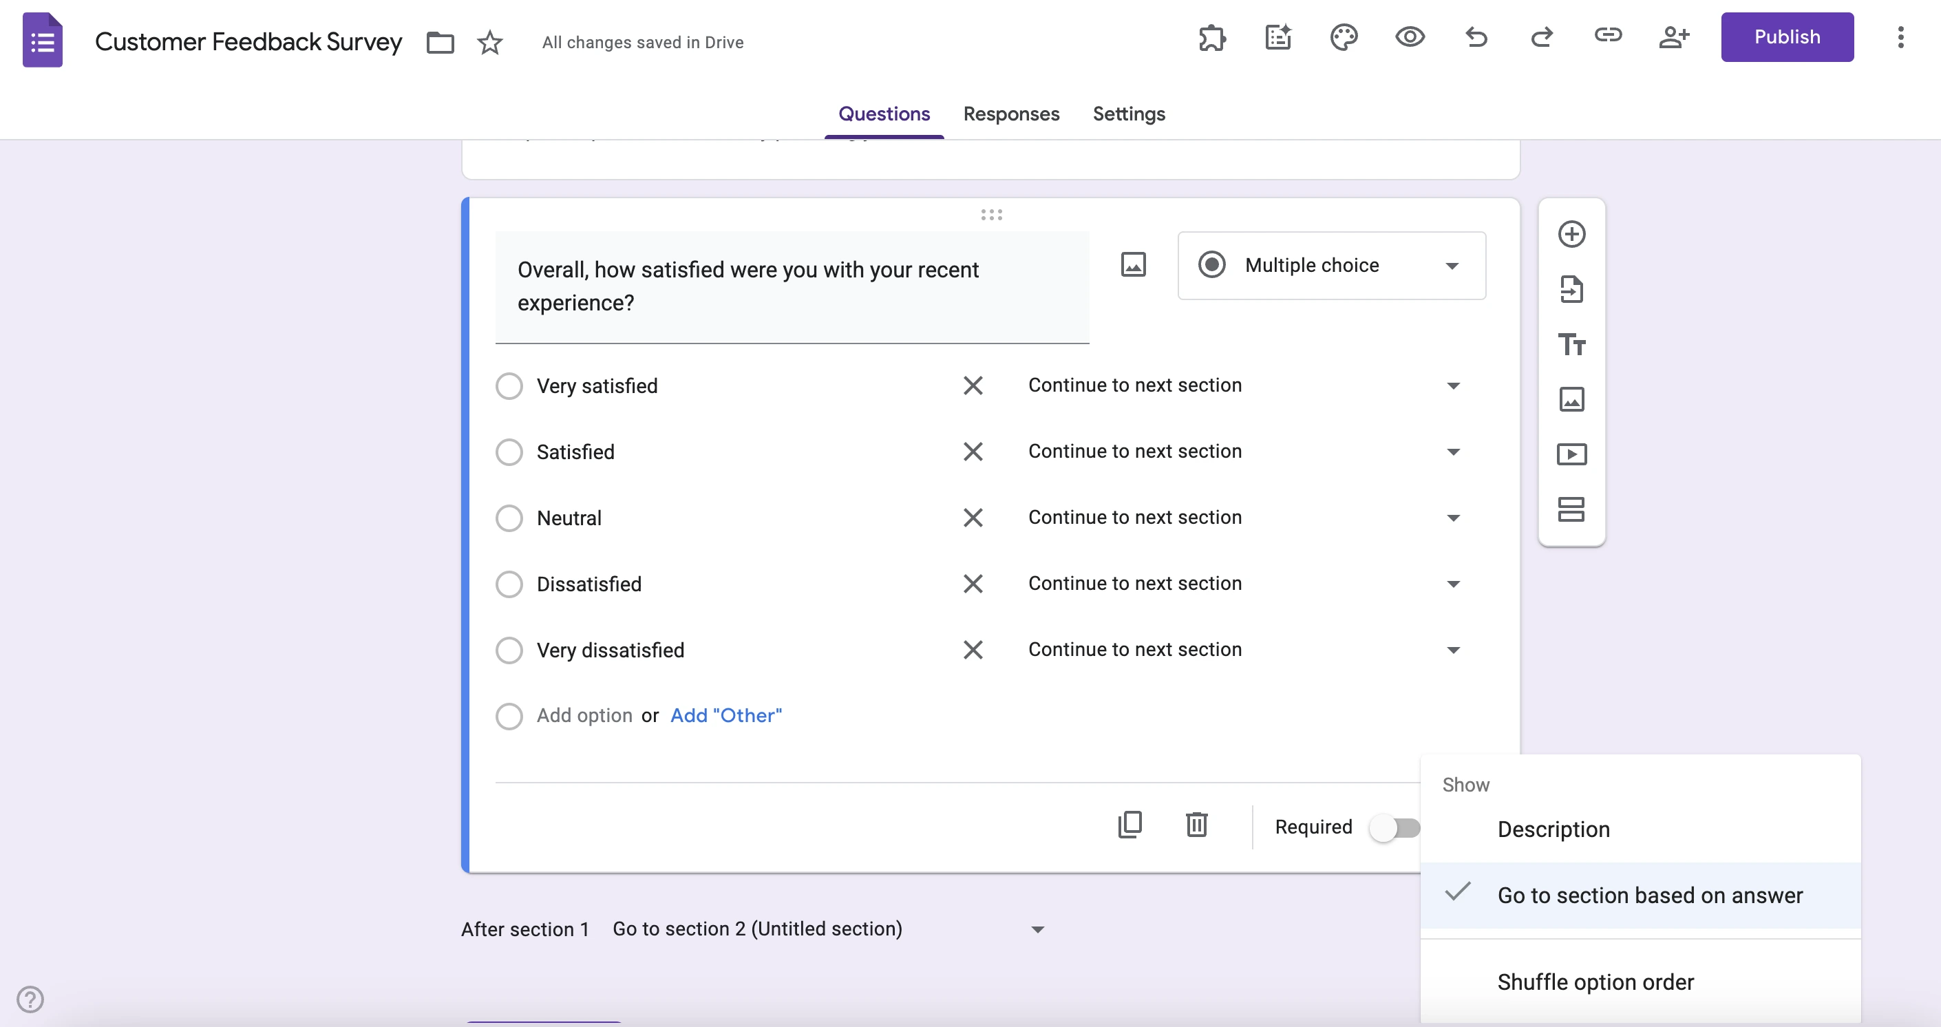Open the Multiple choice question type dropdown
The height and width of the screenshot is (1027, 1941).
[1331, 265]
